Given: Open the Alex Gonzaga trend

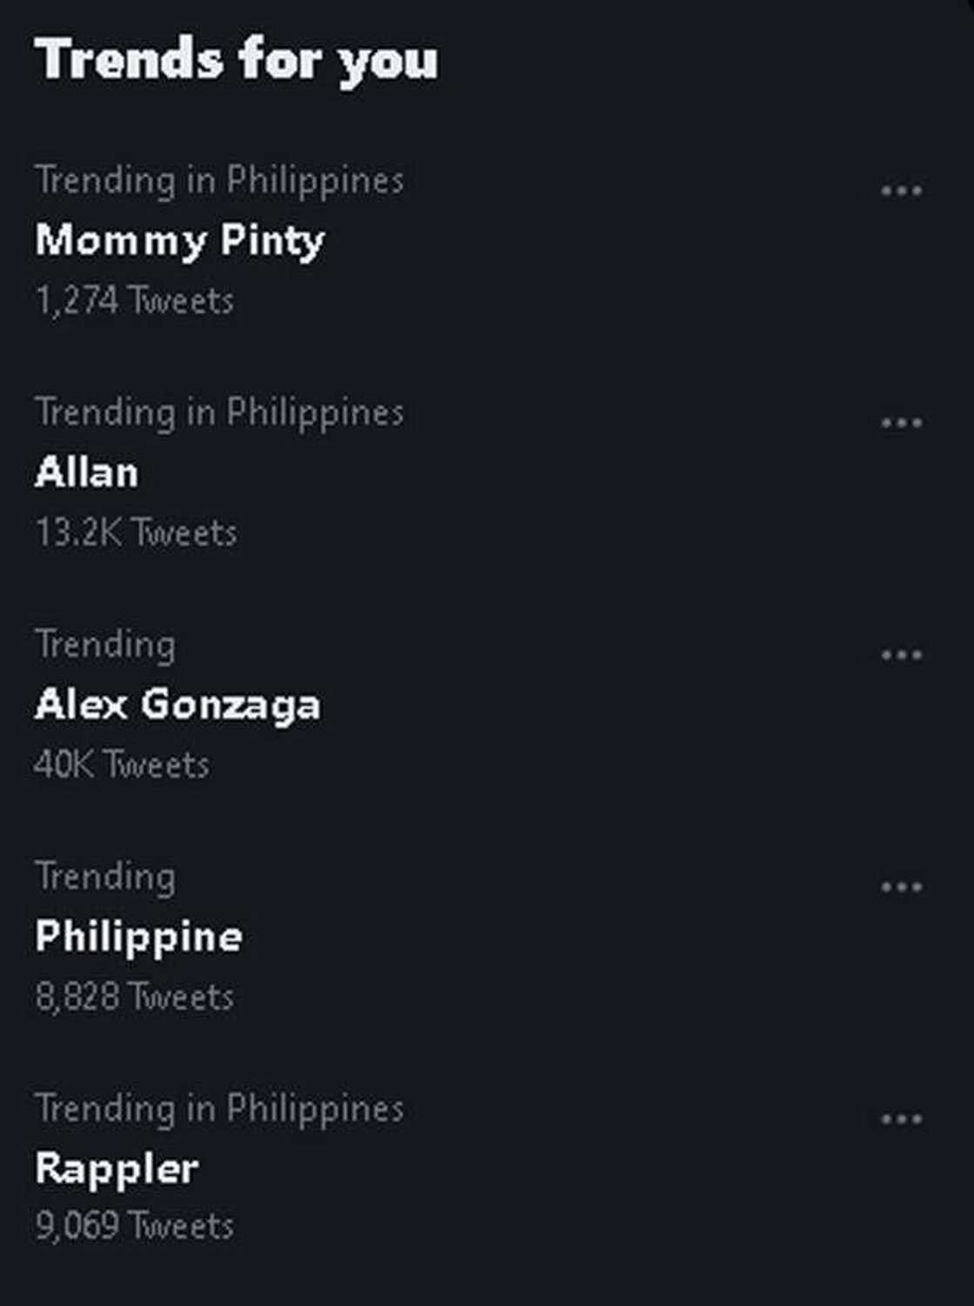Looking at the screenshot, I should 177,705.
